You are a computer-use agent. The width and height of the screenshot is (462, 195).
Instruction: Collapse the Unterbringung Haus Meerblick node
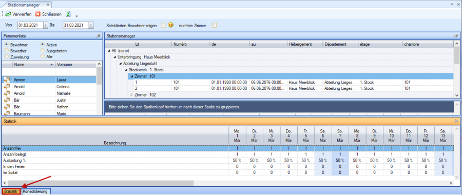[x=115, y=57]
